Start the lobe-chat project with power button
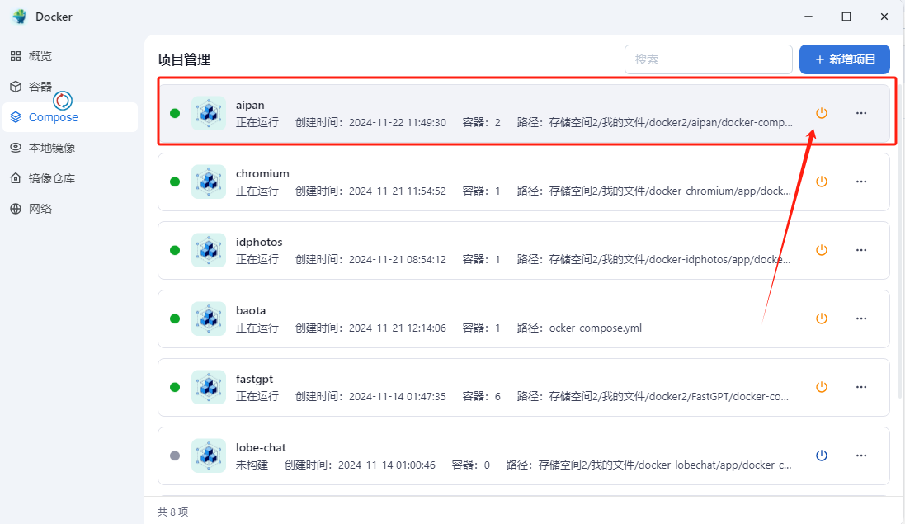Viewport: 905px width, 524px height. [821, 456]
